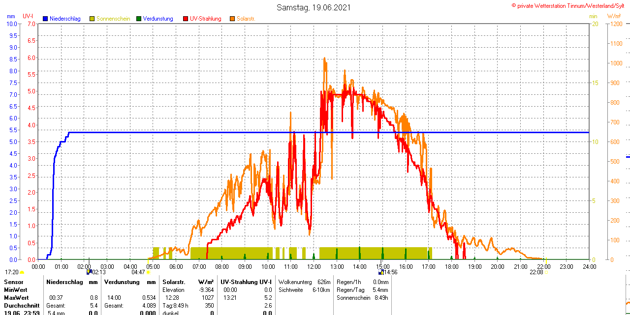This screenshot has height=315, width=630.
Task: Click the blue Niederschlag legend square
Action: point(46,19)
